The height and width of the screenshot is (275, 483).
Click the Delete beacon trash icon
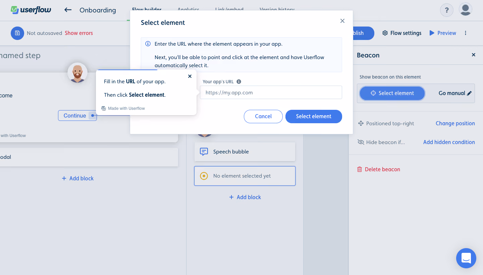pos(360,170)
